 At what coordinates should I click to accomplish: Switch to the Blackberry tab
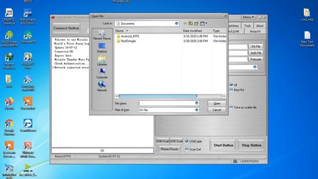point(234,26)
